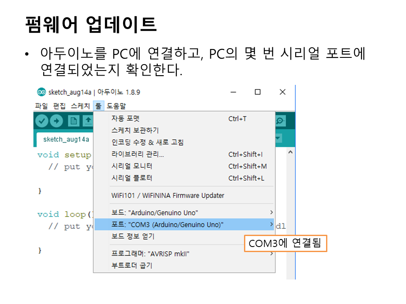Expand the 보드 submenu arrow
The width and height of the screenshot is (406, 304).
[x=272, y=212]
